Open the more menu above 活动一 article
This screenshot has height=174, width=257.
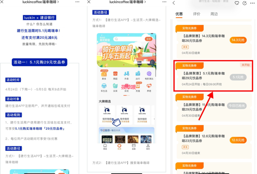(x=77, y=2)
